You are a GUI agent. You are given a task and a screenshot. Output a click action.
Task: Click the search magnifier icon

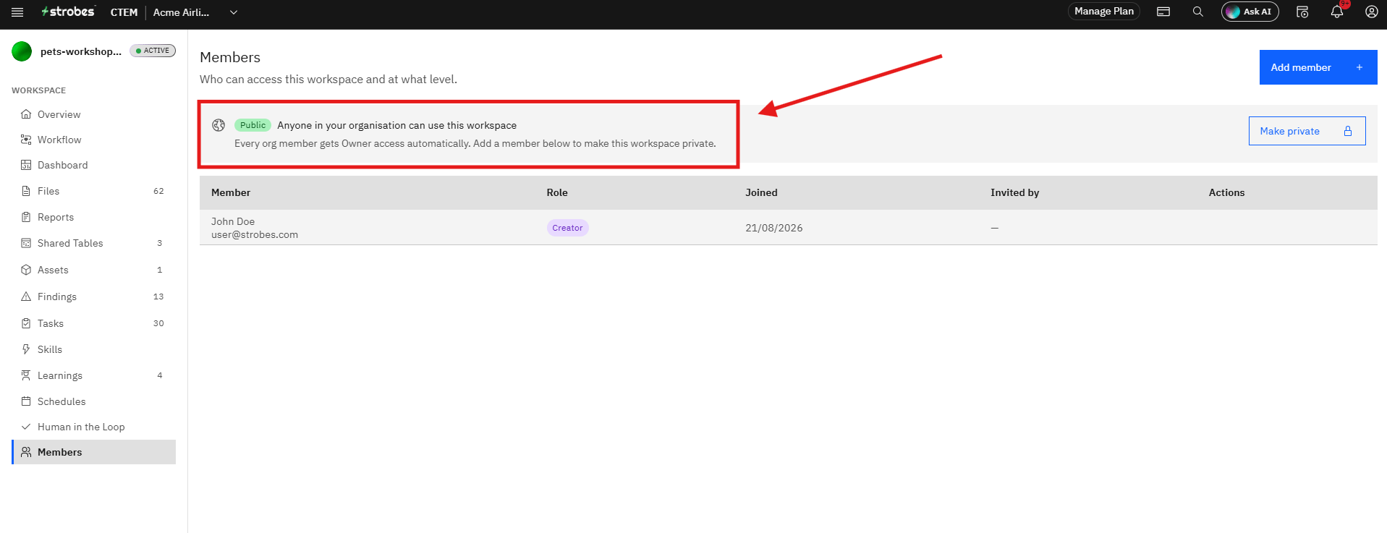(x=1198, y=12)
